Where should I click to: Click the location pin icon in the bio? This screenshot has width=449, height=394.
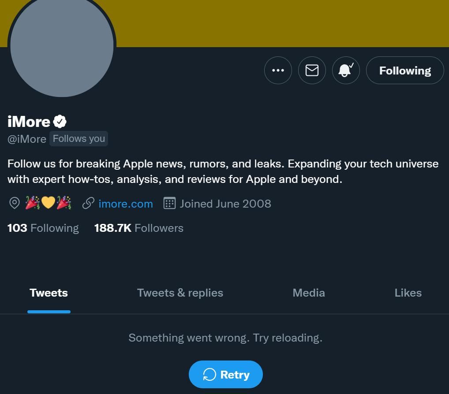pos(14,203)
